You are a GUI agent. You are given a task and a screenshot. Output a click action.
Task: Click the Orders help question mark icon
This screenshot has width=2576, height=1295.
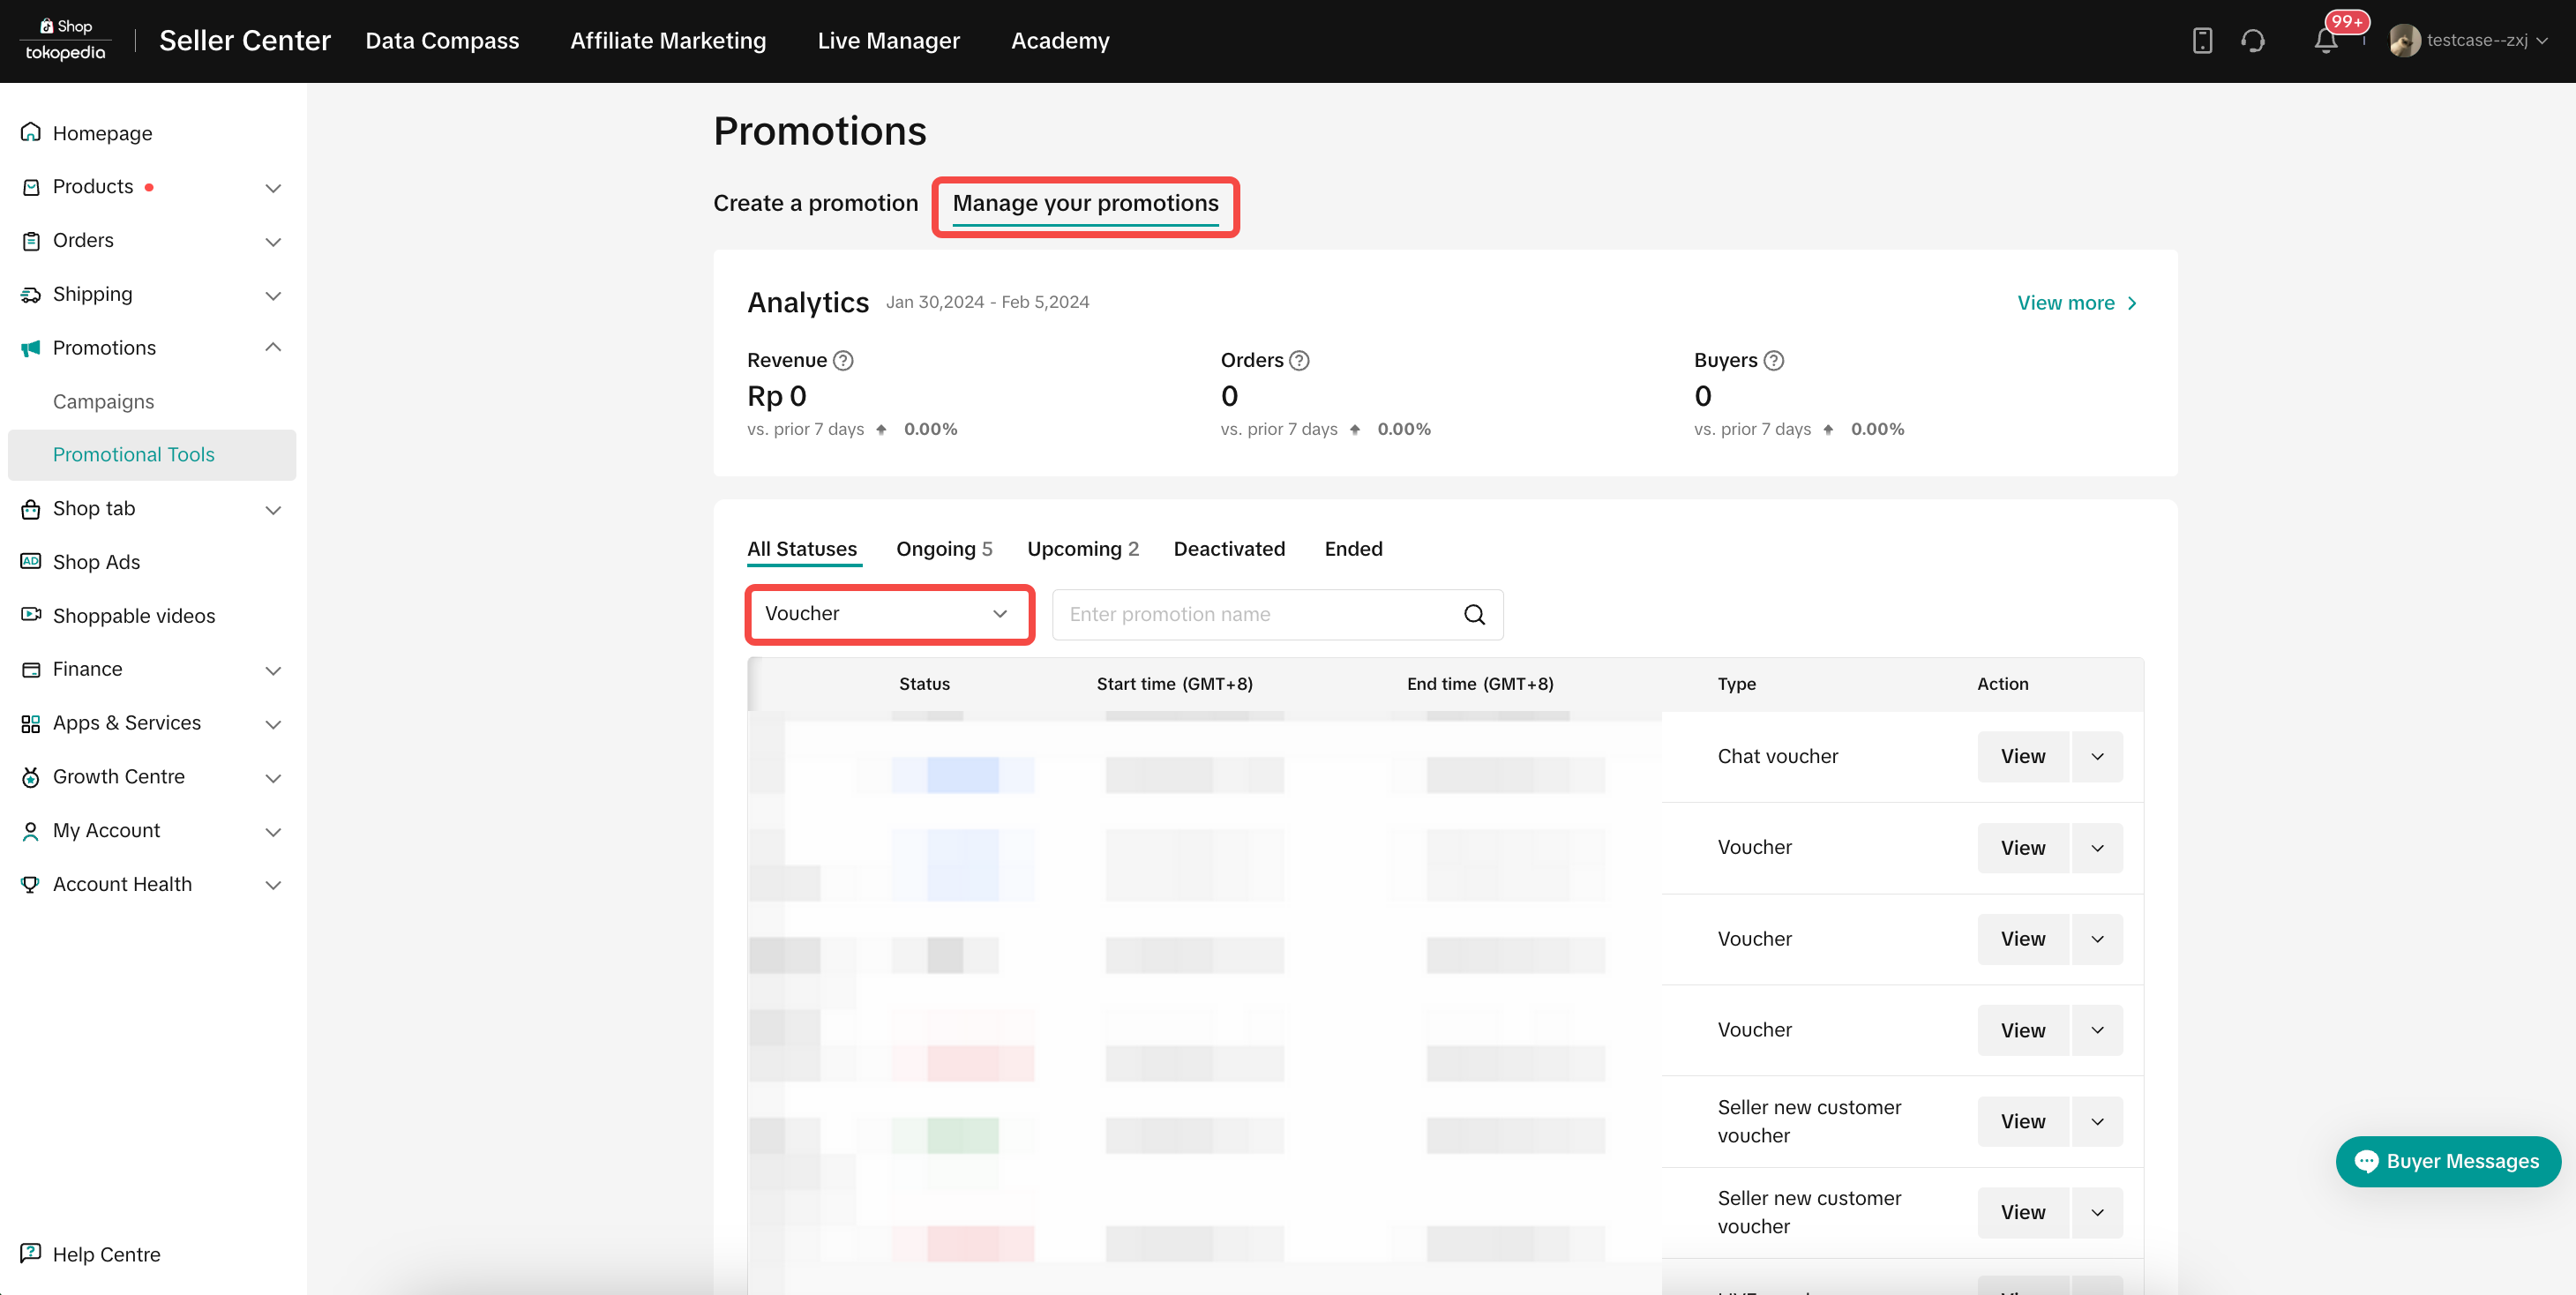click(1299, 360)
